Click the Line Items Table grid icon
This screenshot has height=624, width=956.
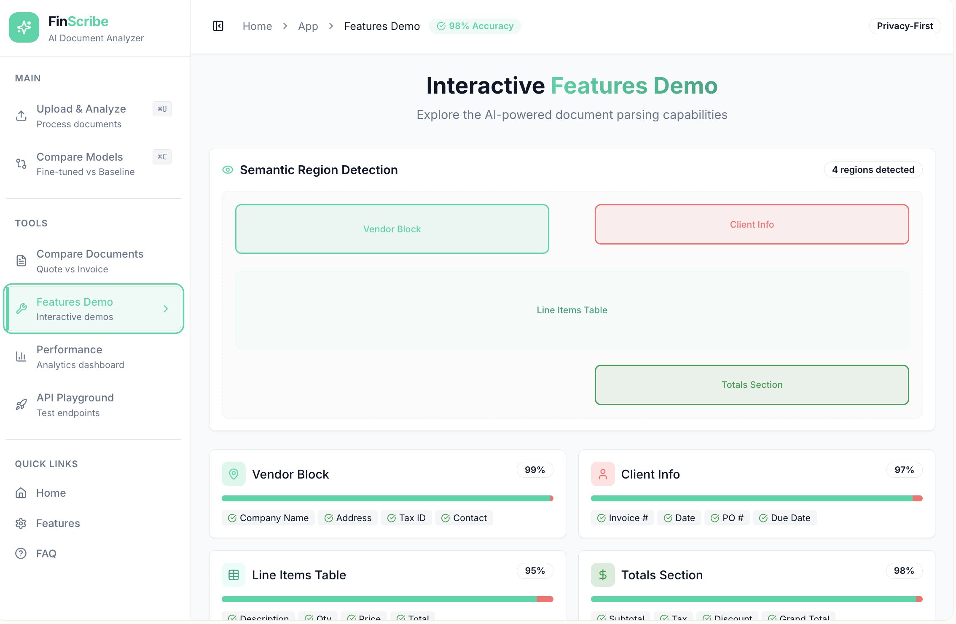(234, 575)
